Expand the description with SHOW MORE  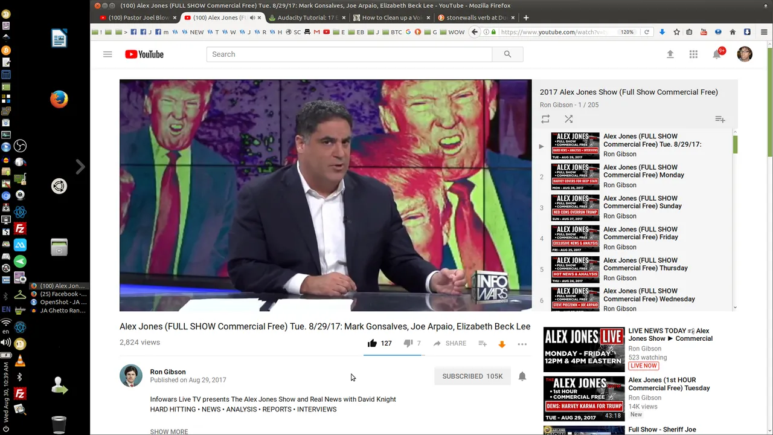169,431
